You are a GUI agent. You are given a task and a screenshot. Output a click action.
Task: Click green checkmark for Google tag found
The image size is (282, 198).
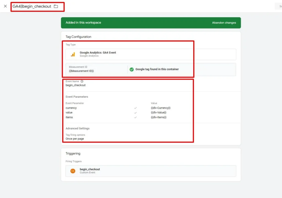[132, 69]
